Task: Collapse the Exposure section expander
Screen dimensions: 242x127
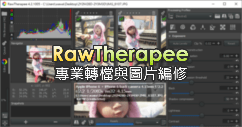Action: pyautogui.click(x=170, y=36)
